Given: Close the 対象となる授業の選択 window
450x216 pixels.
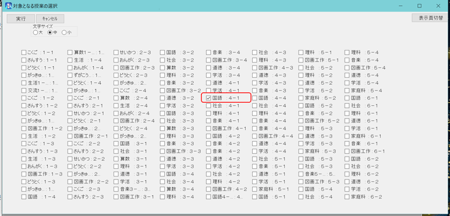Looking at the screenshot, I should (x=438, y=6).
